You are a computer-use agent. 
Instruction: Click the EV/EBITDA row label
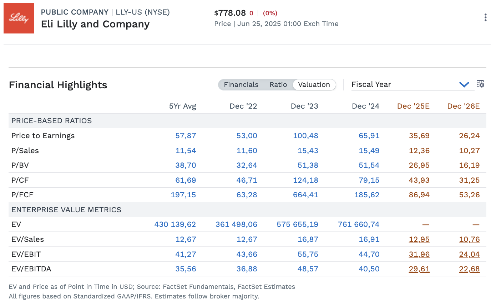tap(31, 269)
